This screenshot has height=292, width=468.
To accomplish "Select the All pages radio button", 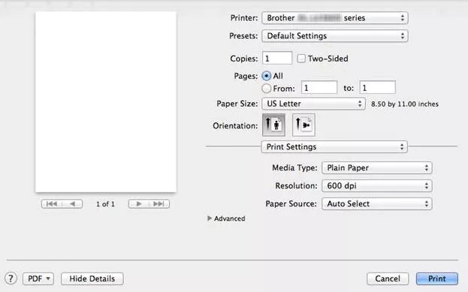I will (x=266, y=76).
